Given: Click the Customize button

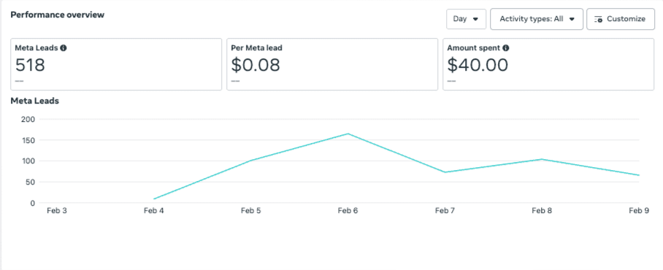Looking at the screenshot, I should click(621, 19).
